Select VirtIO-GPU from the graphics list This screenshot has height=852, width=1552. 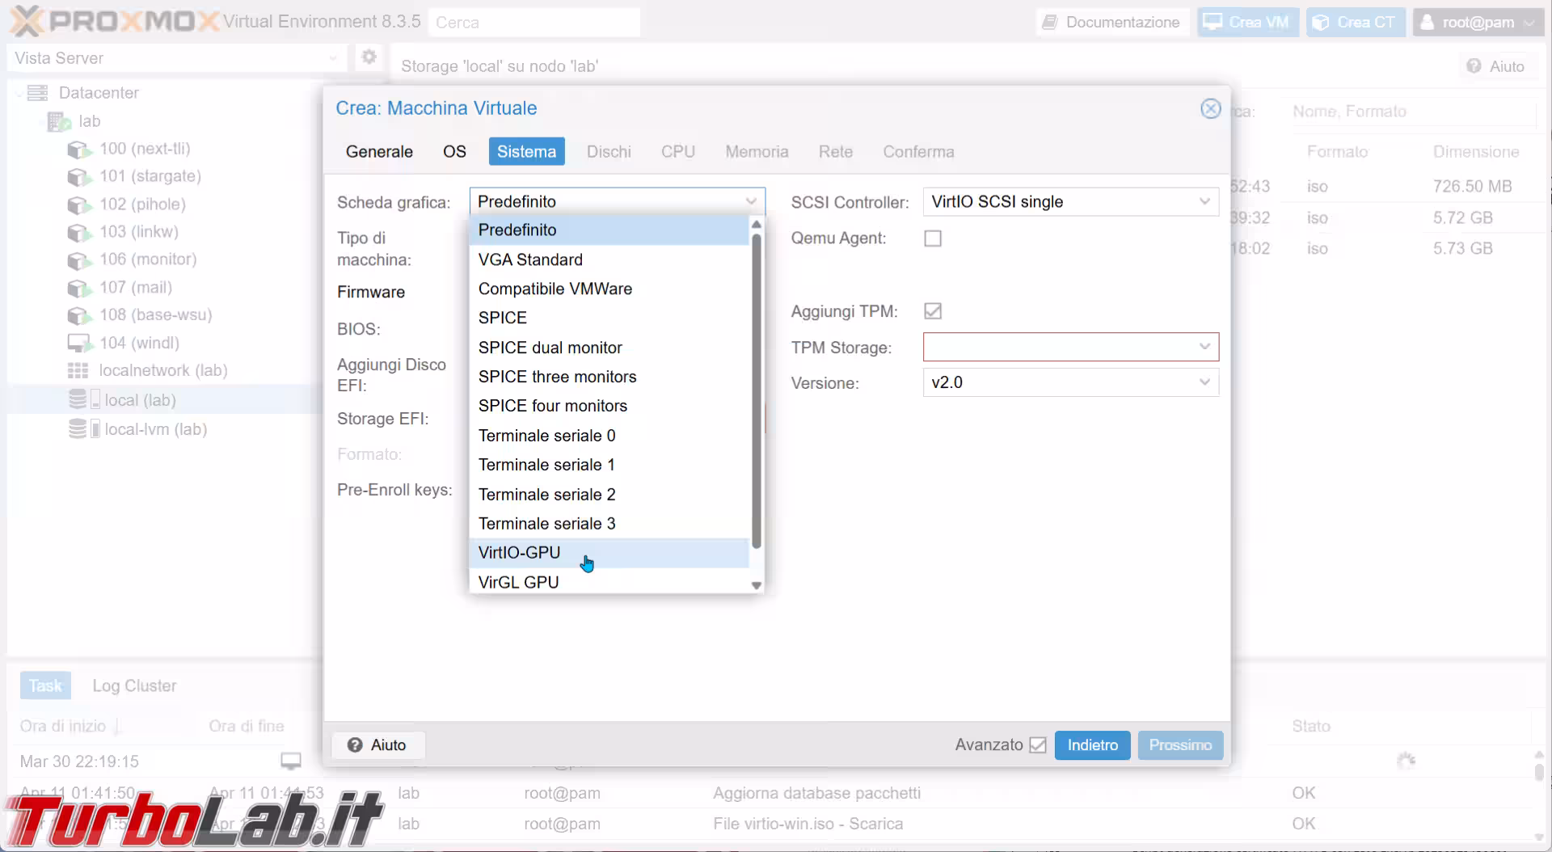pyautogui.click(x=519, y=553)
